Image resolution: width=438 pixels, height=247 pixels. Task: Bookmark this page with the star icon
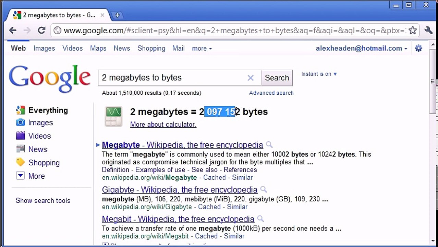(413, 31)
